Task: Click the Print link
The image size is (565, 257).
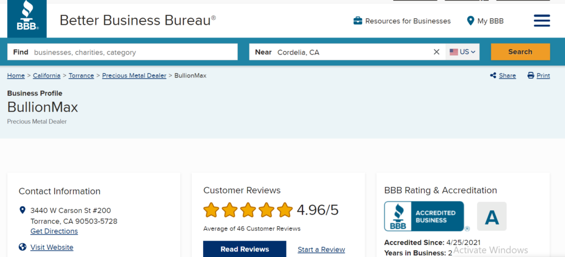Action: tap(543, 75)
